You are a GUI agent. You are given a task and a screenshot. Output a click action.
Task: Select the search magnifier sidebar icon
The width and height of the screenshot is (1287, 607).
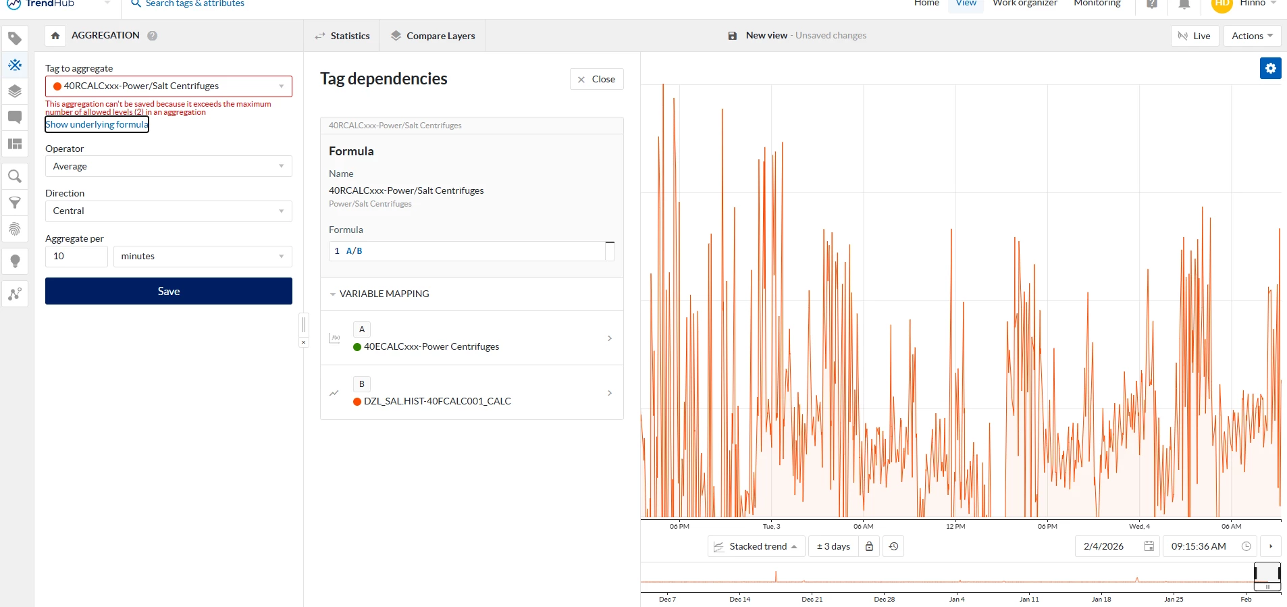[x=15, y=177]
